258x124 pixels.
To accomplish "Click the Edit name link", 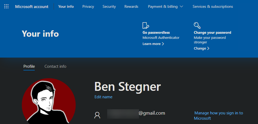I will (103, 97).
